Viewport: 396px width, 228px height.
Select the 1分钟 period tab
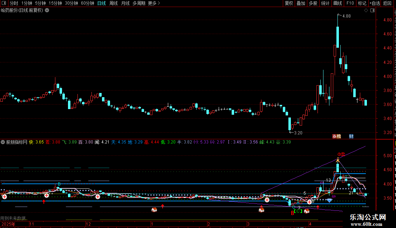[27, 3]
